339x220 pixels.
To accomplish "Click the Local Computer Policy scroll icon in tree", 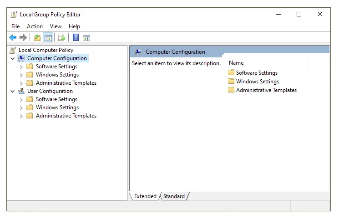I will (x=13, y=50).
